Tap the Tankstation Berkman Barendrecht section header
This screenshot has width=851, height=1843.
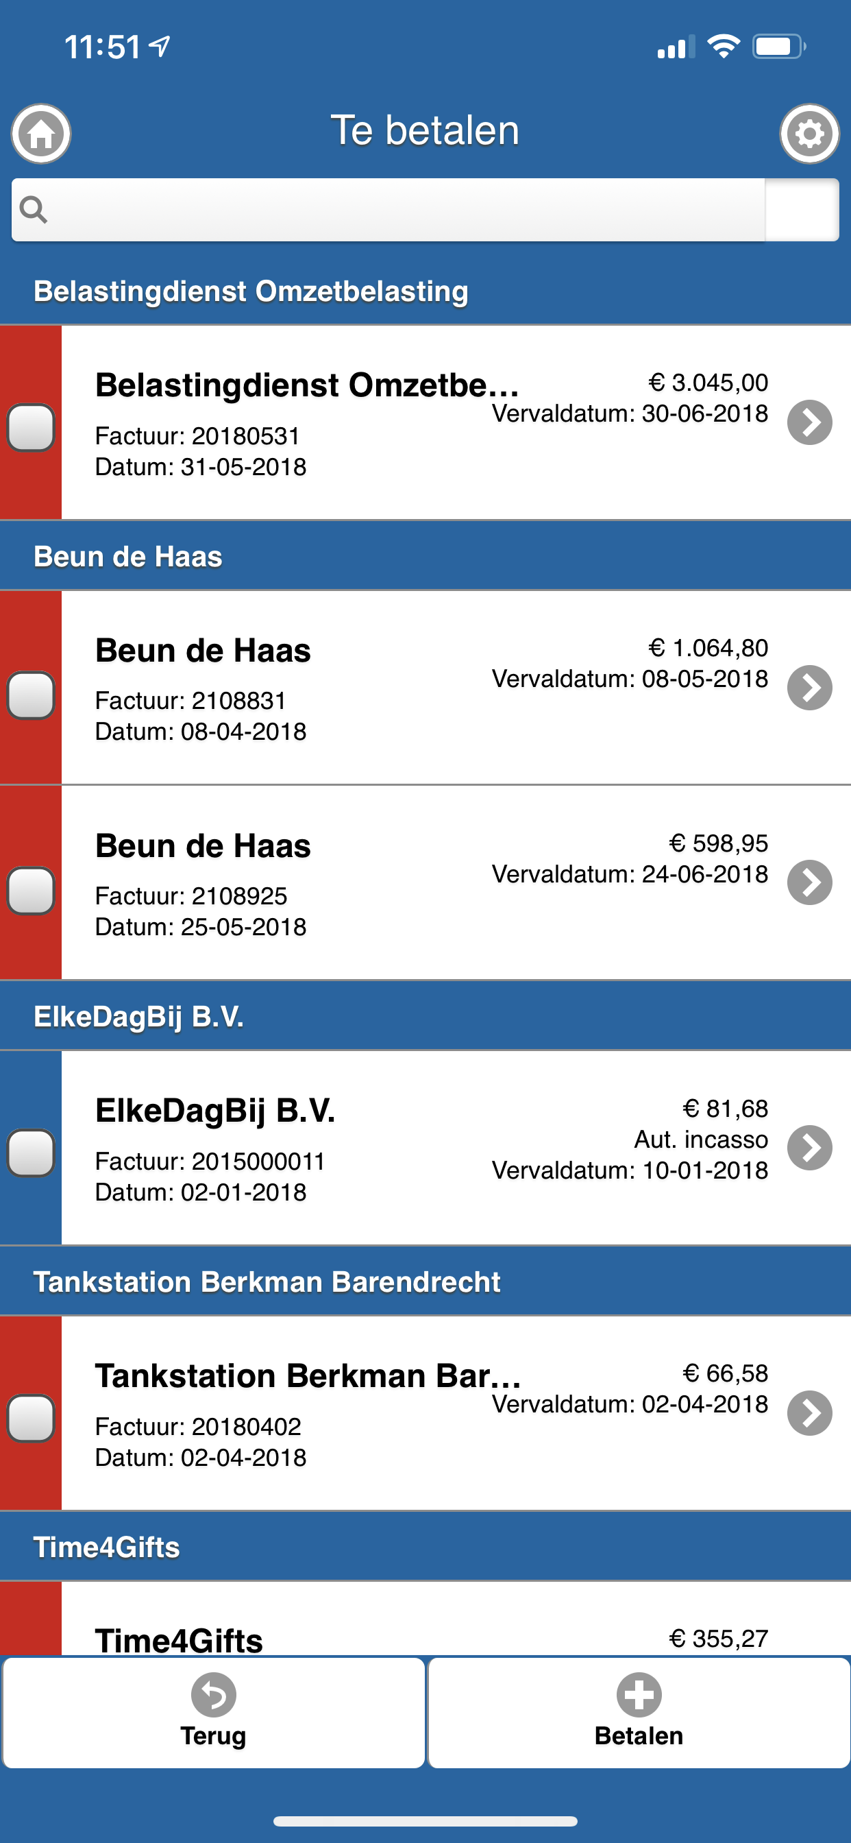425,1281
